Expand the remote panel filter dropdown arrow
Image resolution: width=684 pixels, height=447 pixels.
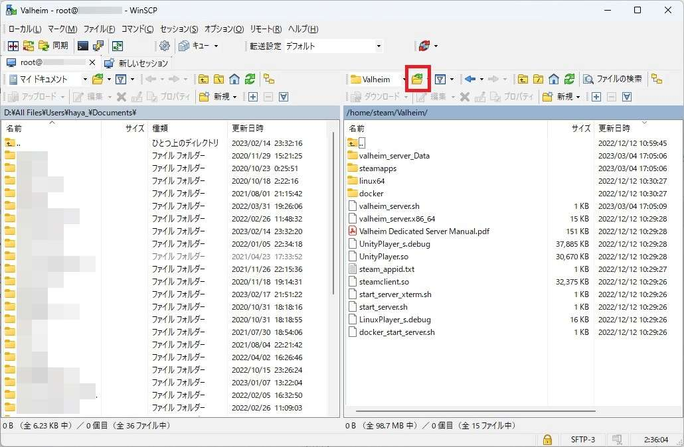[x=452, y=80]
